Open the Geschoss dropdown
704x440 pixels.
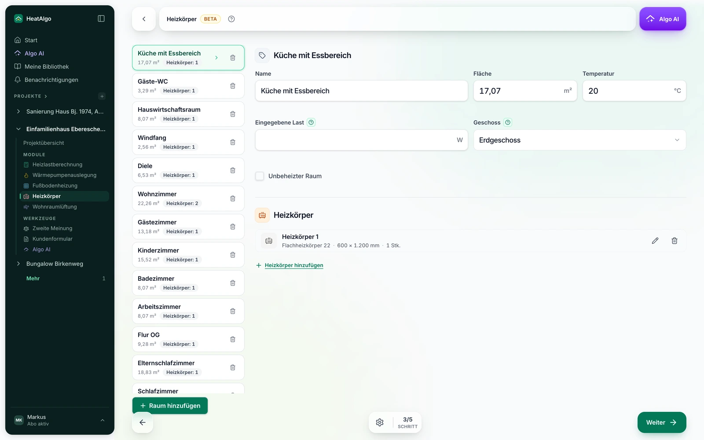(579, 140)
